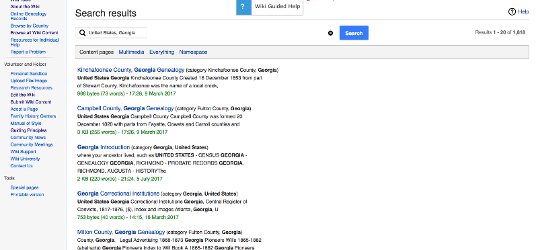Open Personal Sandbox link
The width and height of the screenshot is (538, 250).
point(29,74)
